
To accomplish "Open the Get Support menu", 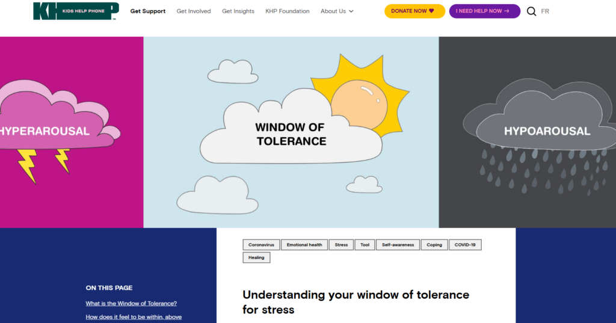I will [x=148, y=11].
